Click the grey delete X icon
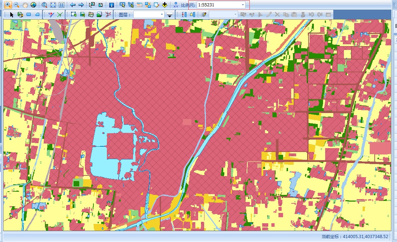The width and height of the screenshot is (397, 242). 277,15
